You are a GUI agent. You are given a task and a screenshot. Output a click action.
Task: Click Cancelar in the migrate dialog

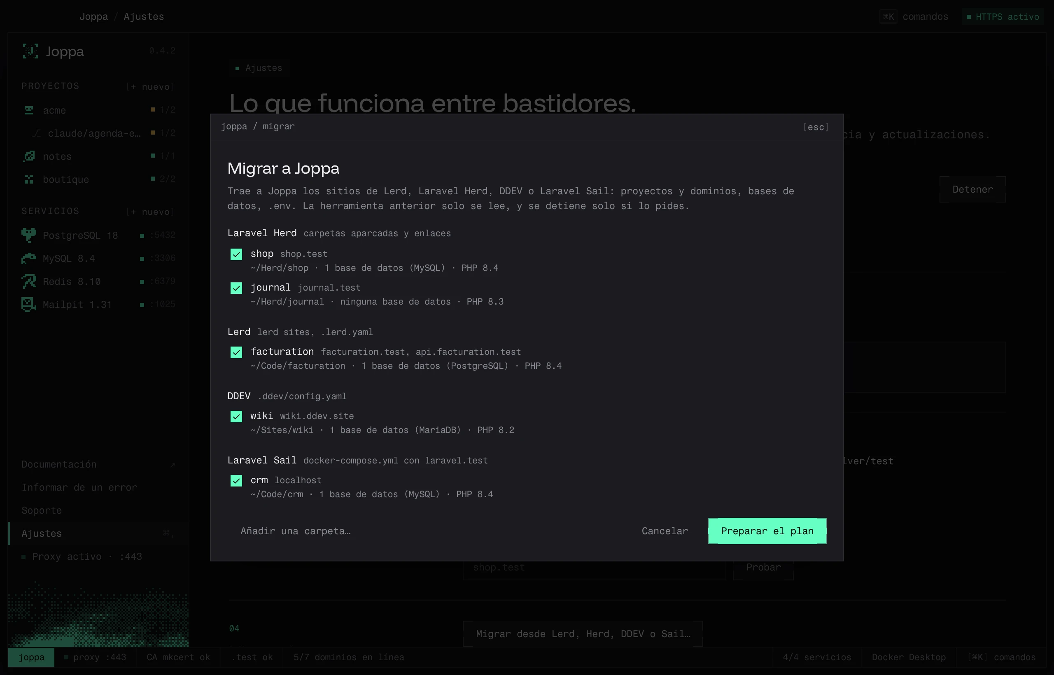(665, 531)
